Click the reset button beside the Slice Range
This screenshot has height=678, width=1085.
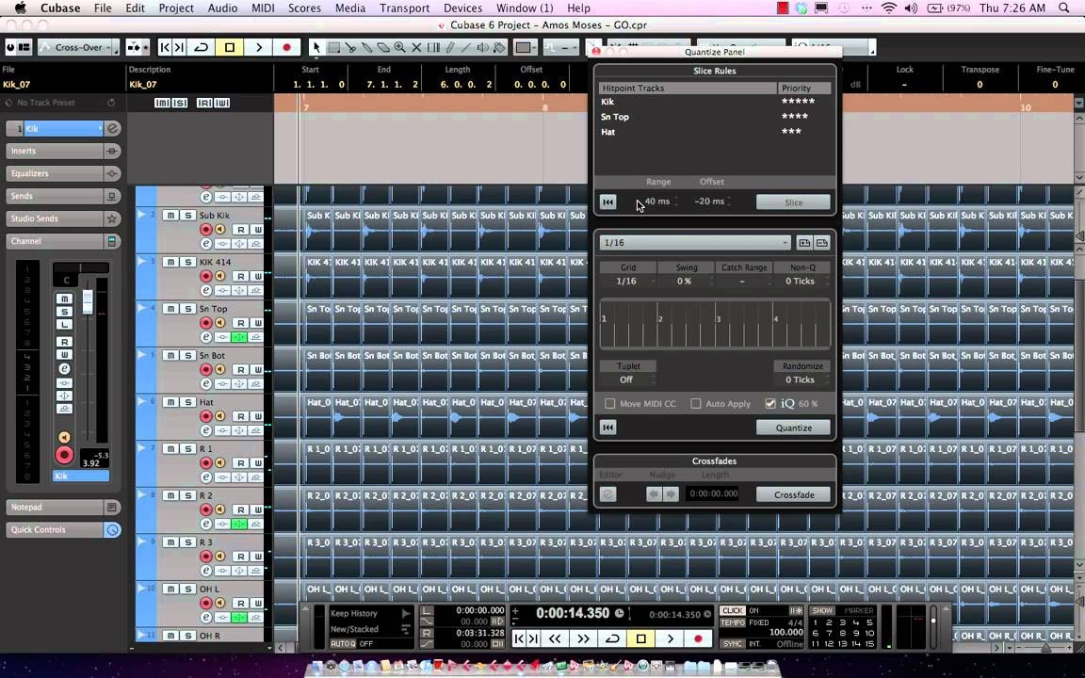click(x=608, y=202)
